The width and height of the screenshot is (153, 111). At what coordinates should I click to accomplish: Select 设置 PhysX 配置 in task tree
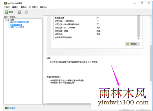[17, 27]
